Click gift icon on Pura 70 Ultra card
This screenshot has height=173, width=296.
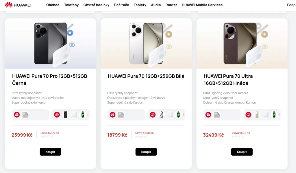click(x=208, y=115)
